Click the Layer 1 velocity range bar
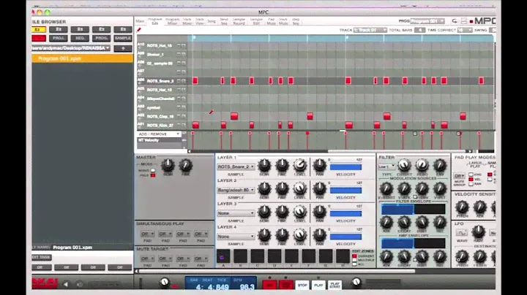The width and height of the screenshot is (527, 295). pyautogui.click(x=345, y=166)
